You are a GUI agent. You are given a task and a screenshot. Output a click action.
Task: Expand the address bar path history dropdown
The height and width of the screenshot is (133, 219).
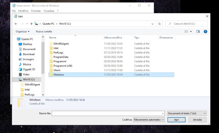coord(153,24)
